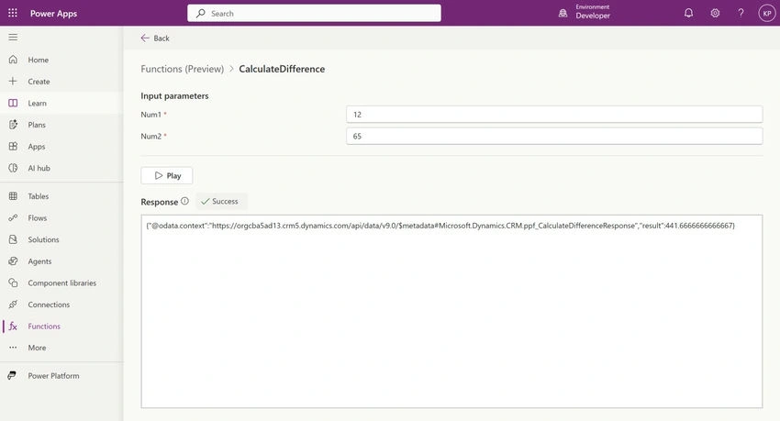Open the Plans menu item
This screenshot has width=780, height=421.
click(61, 124)
